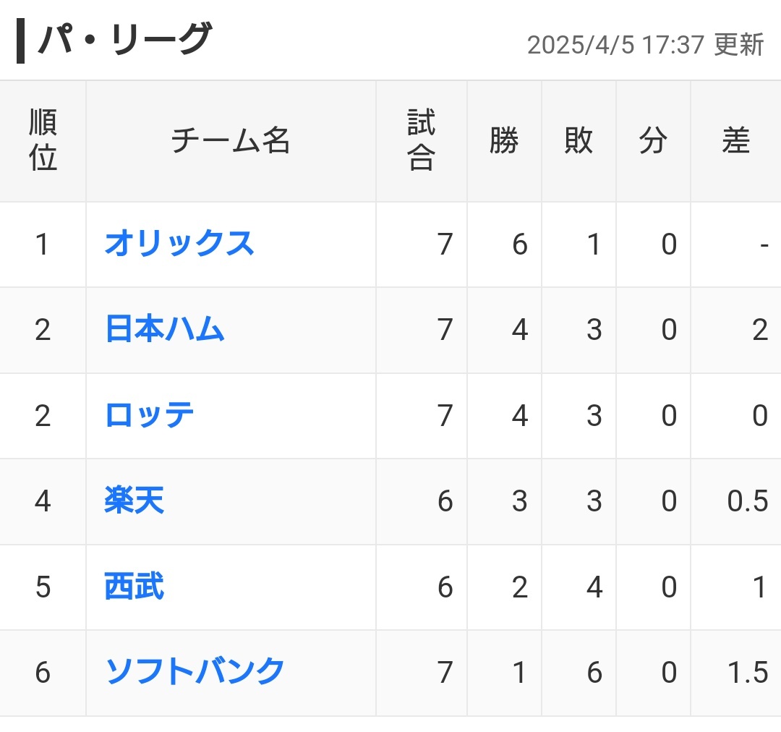
Task: Click the rank 5 cell beside 西武
Action: point(43,587)
